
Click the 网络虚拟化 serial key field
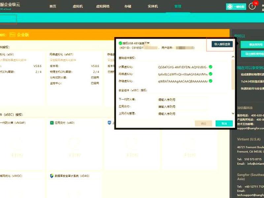[x=183, y=74]
